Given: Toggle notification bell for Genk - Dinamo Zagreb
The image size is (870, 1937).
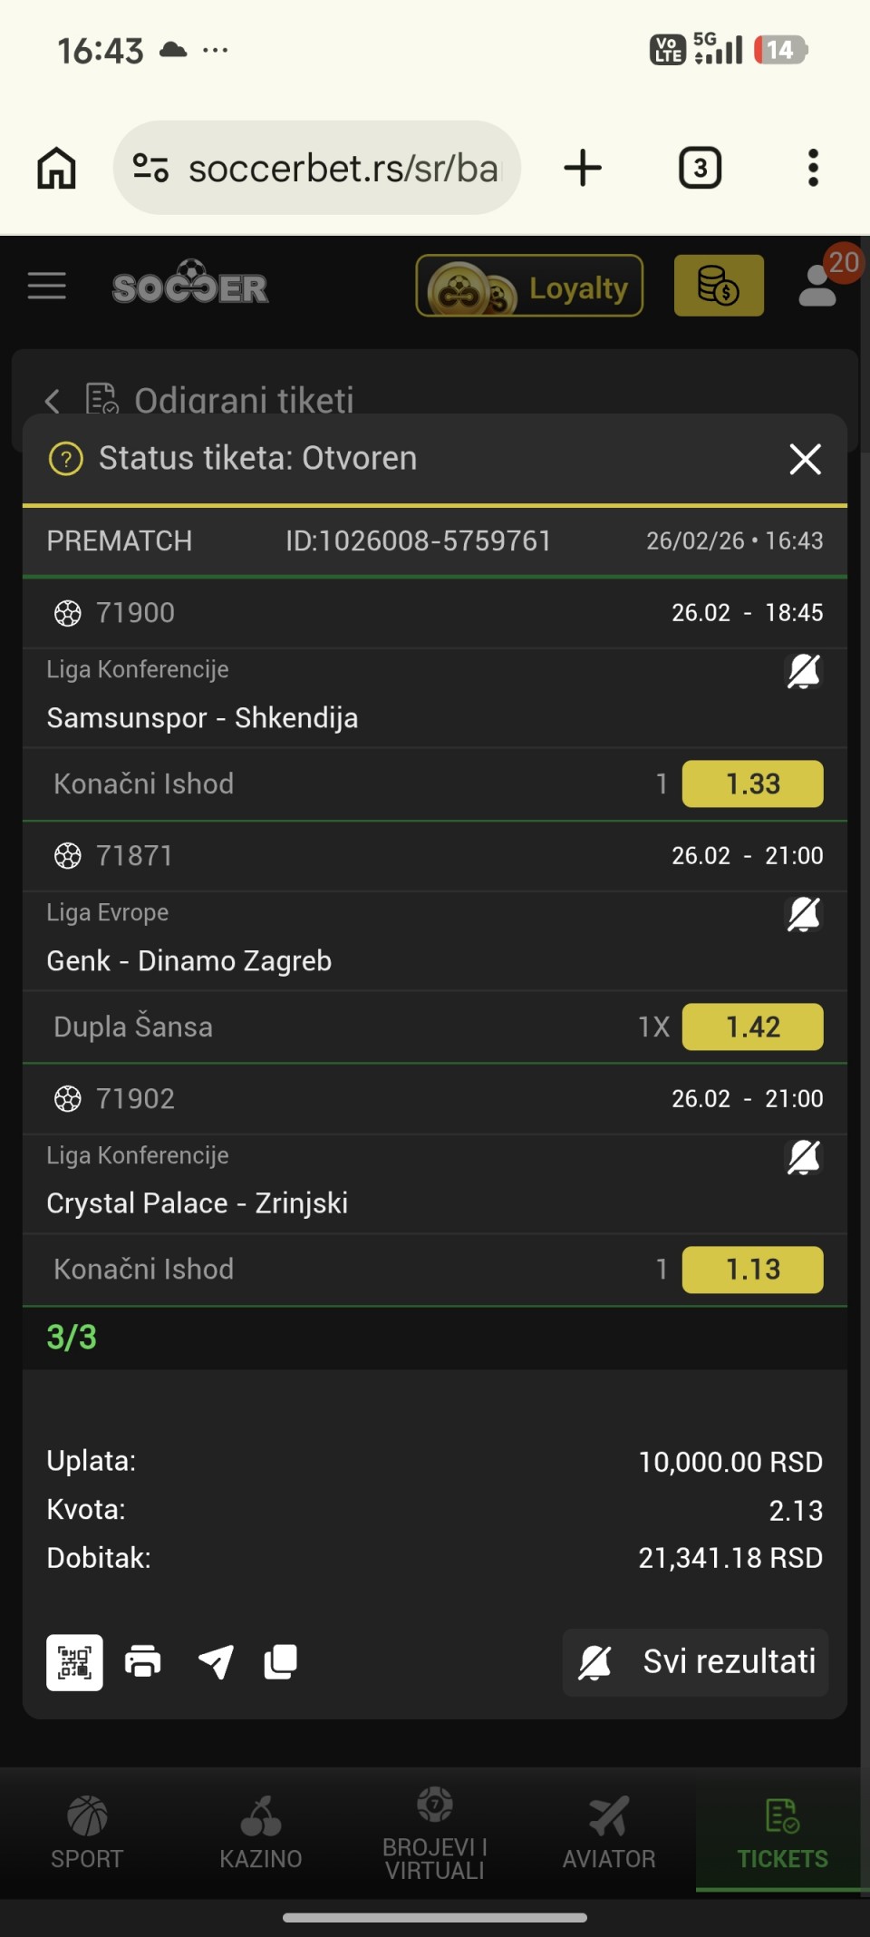Looking at the screenshot, I should [803, 915].
